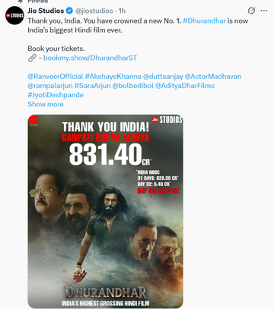274x309 pixels.
Task: Open the @jiostudios handle
Action: (94, 11)
